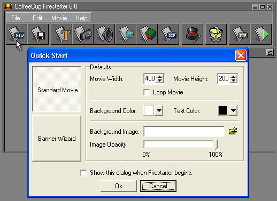Select the colored cube shape tool icon
277x201 pixels.
coord(147,34)
